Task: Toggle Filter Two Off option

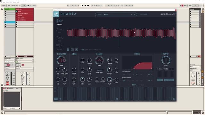Action: tap(124, 81)
